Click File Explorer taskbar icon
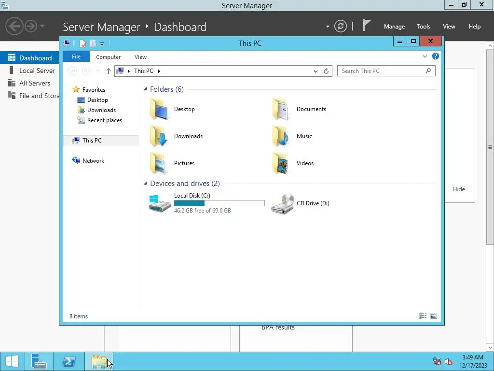 point(99,361)
